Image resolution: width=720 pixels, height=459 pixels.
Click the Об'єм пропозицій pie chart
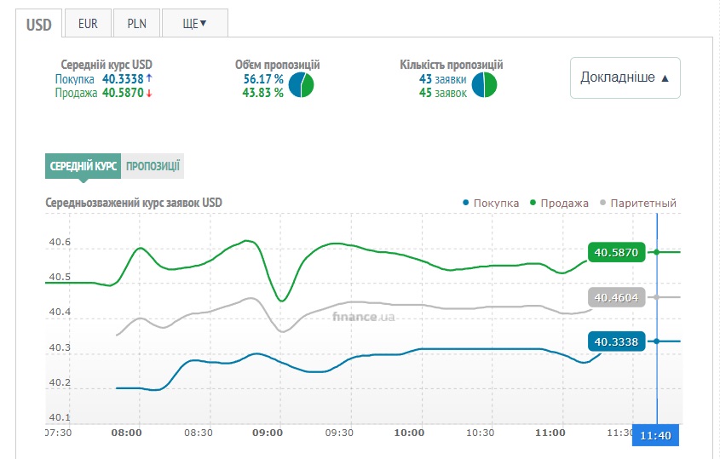pos(301,85)
